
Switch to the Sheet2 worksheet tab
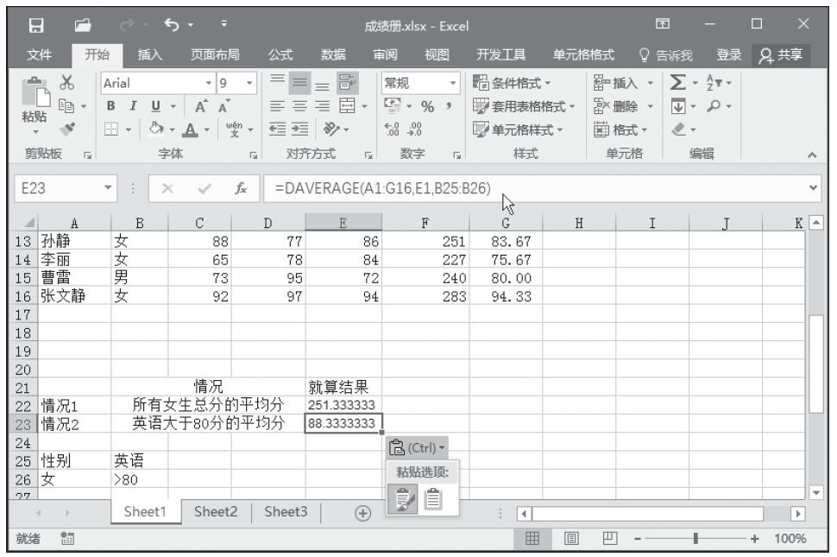217,511
